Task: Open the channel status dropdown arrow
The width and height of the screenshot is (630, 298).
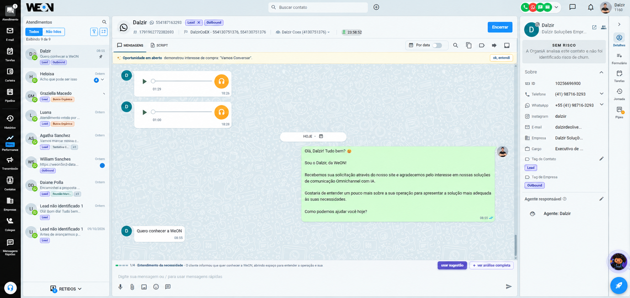Action: 556,7
